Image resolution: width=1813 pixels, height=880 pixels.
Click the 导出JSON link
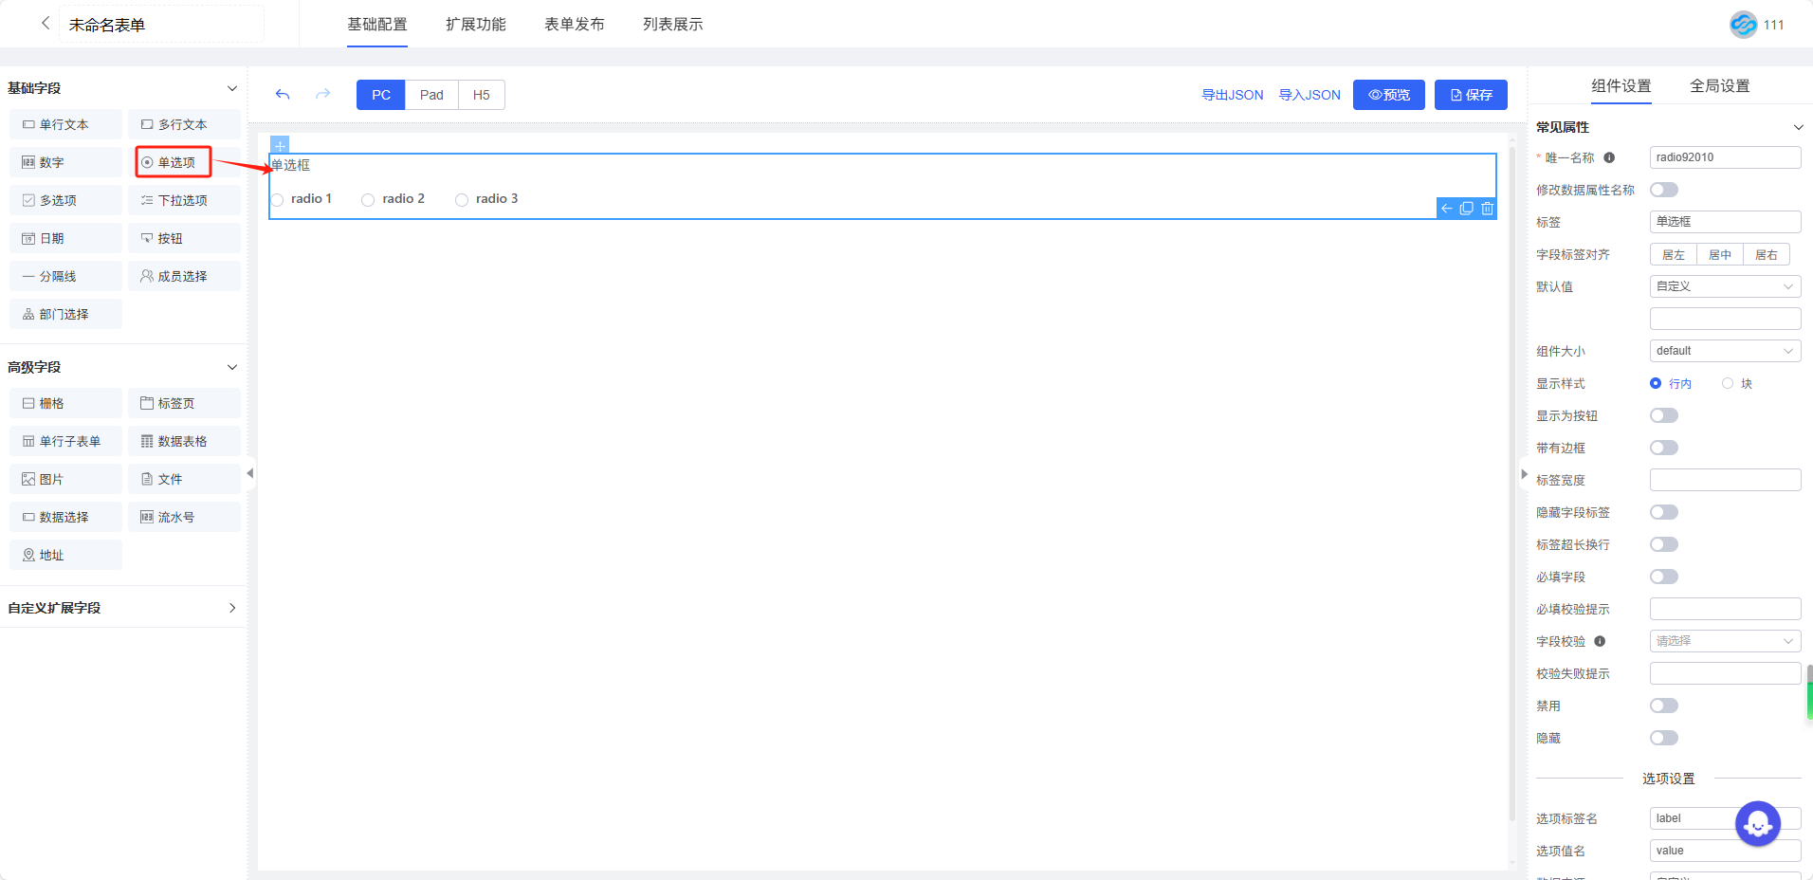pos(1232,95)
